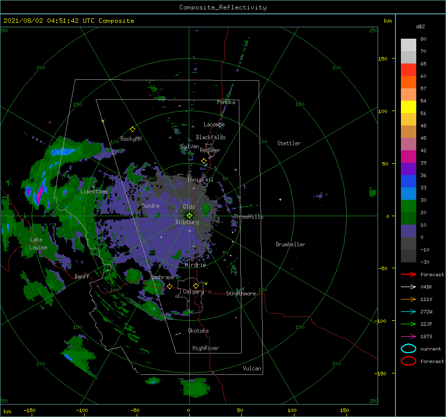Click the Lacombe city label
Image resolution: width=446 pixels, height=417 pixels.
(x=214, y=124)
